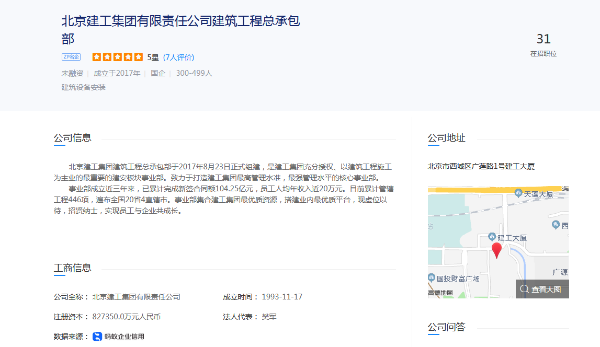Open the 7人评价 reviews link
The height and width of the screenshot is (347, 600).
(179, 57)
